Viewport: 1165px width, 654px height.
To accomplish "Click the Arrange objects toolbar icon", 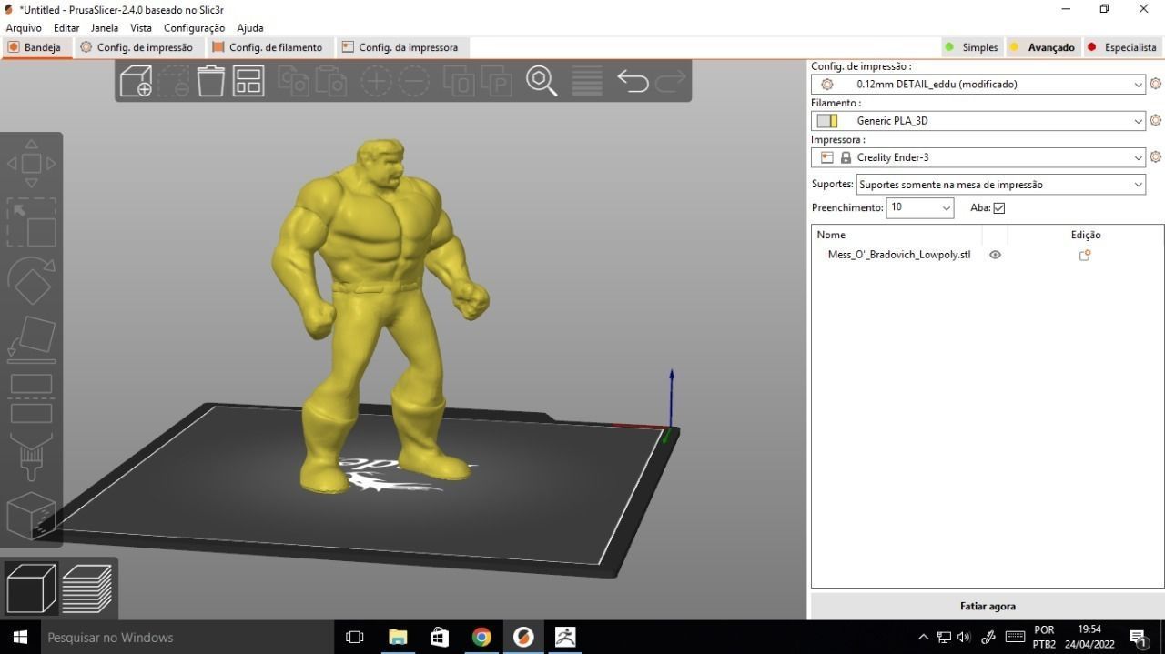I will pyautogui.click(x=248, y=81).
